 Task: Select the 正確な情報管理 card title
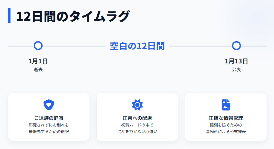(x=226, y=118)
